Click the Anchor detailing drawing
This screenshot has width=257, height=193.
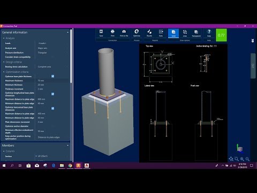205,63
